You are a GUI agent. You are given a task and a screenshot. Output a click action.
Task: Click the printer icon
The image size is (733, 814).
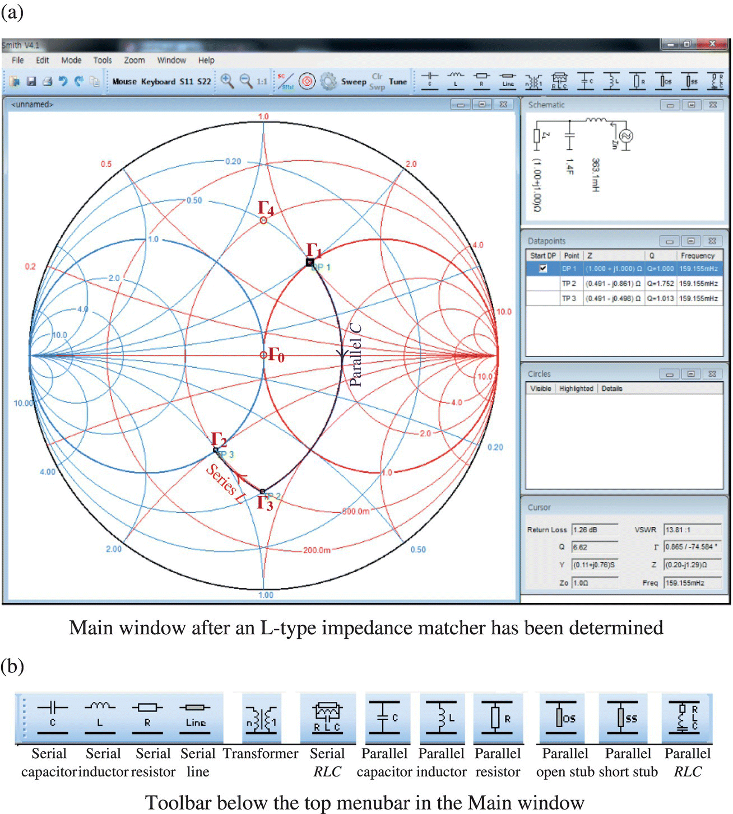point(48,82)
